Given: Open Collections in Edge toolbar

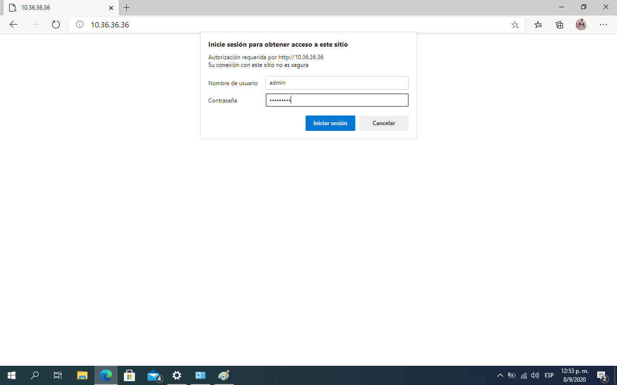Looking at the screenshot, I should [559, 25].
